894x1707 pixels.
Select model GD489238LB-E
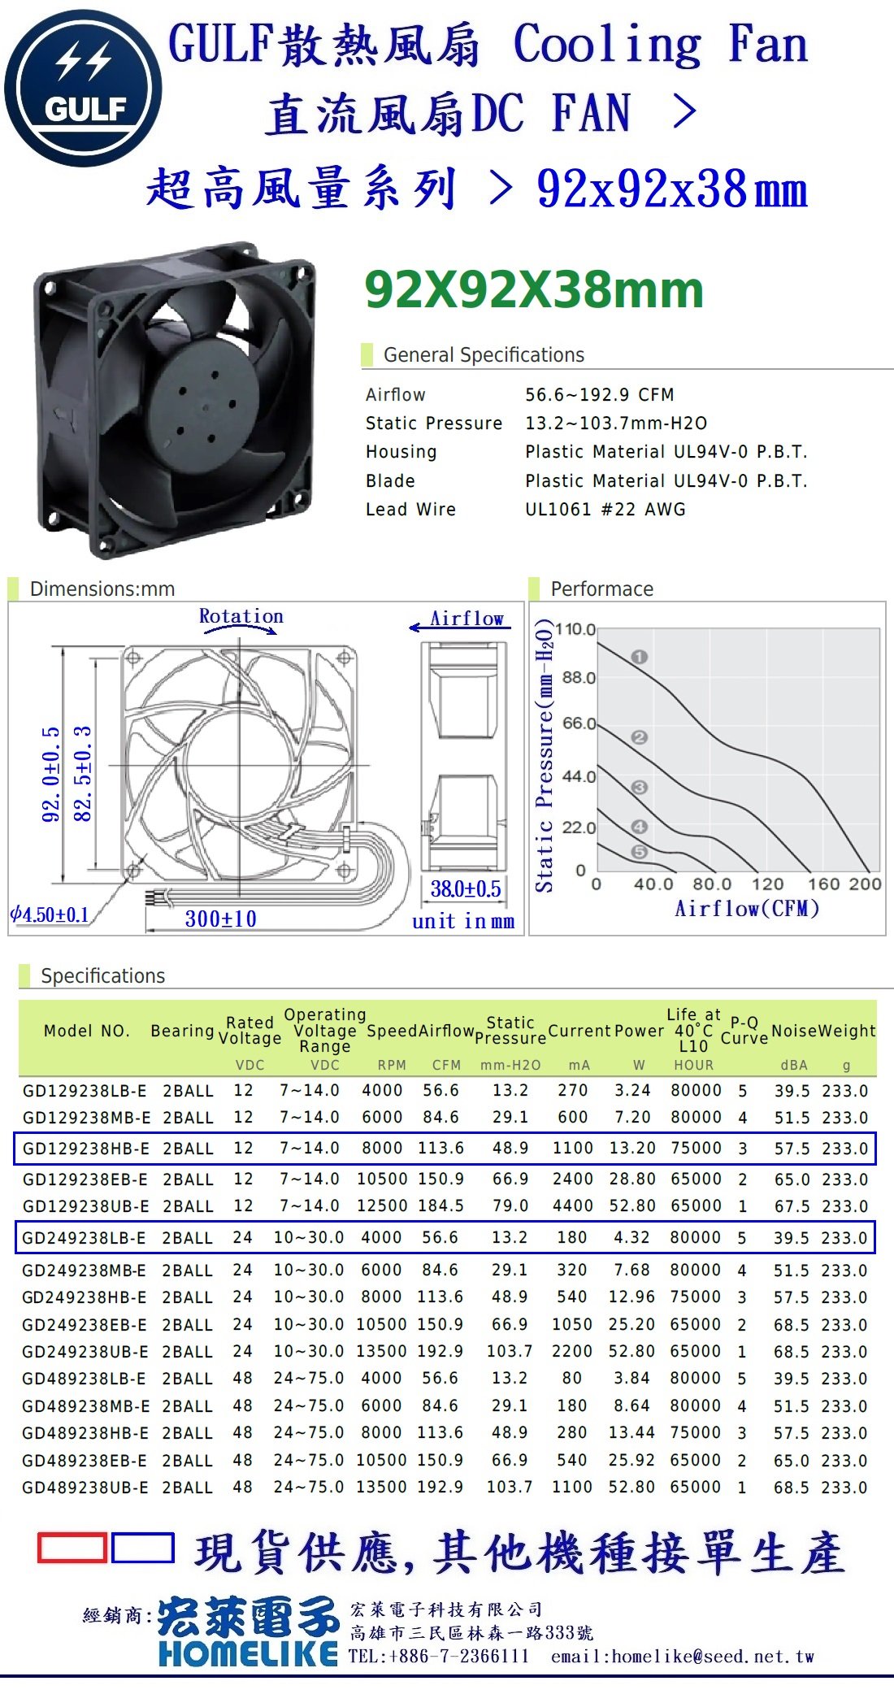pos(84,1379)
